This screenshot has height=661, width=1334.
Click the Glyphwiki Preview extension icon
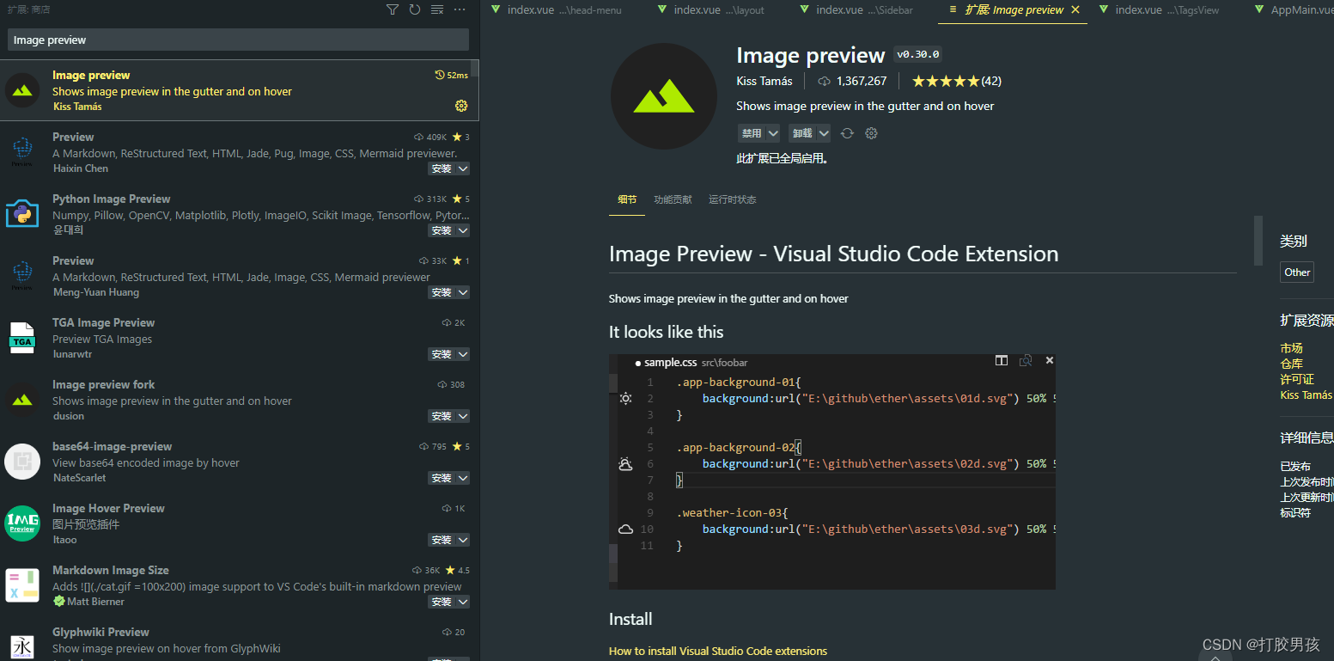pyautogui.click(x=22, y=646)
